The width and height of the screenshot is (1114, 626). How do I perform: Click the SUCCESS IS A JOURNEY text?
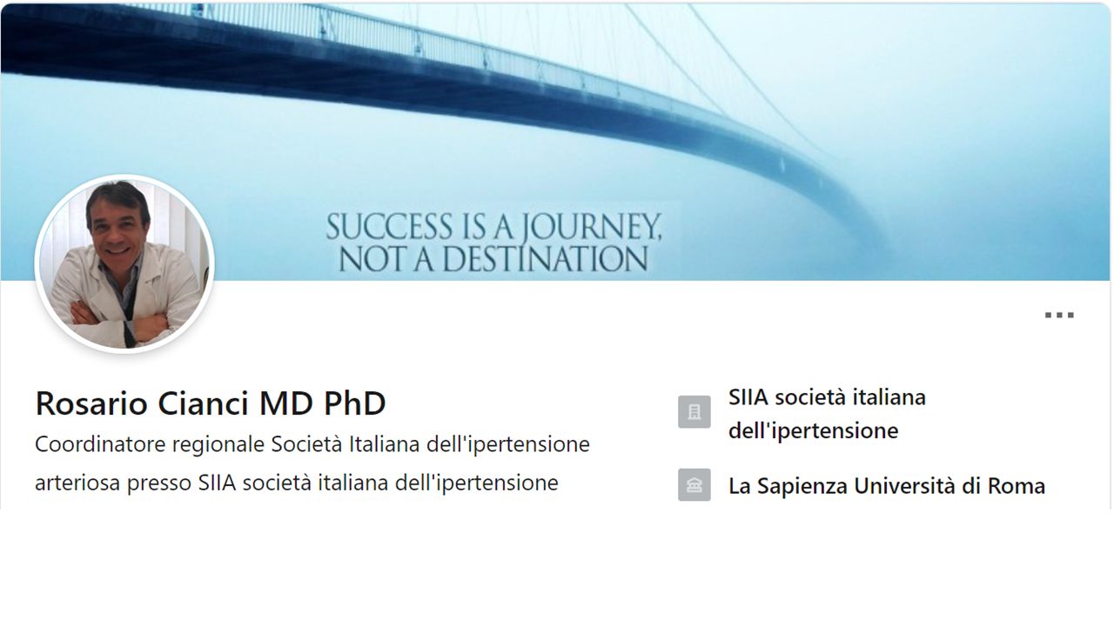[493, 228]
